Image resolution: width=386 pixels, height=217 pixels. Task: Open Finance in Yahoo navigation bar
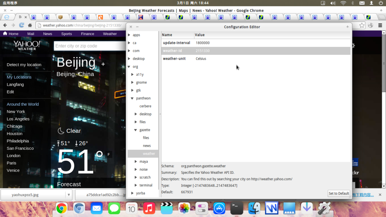(88, 34)
